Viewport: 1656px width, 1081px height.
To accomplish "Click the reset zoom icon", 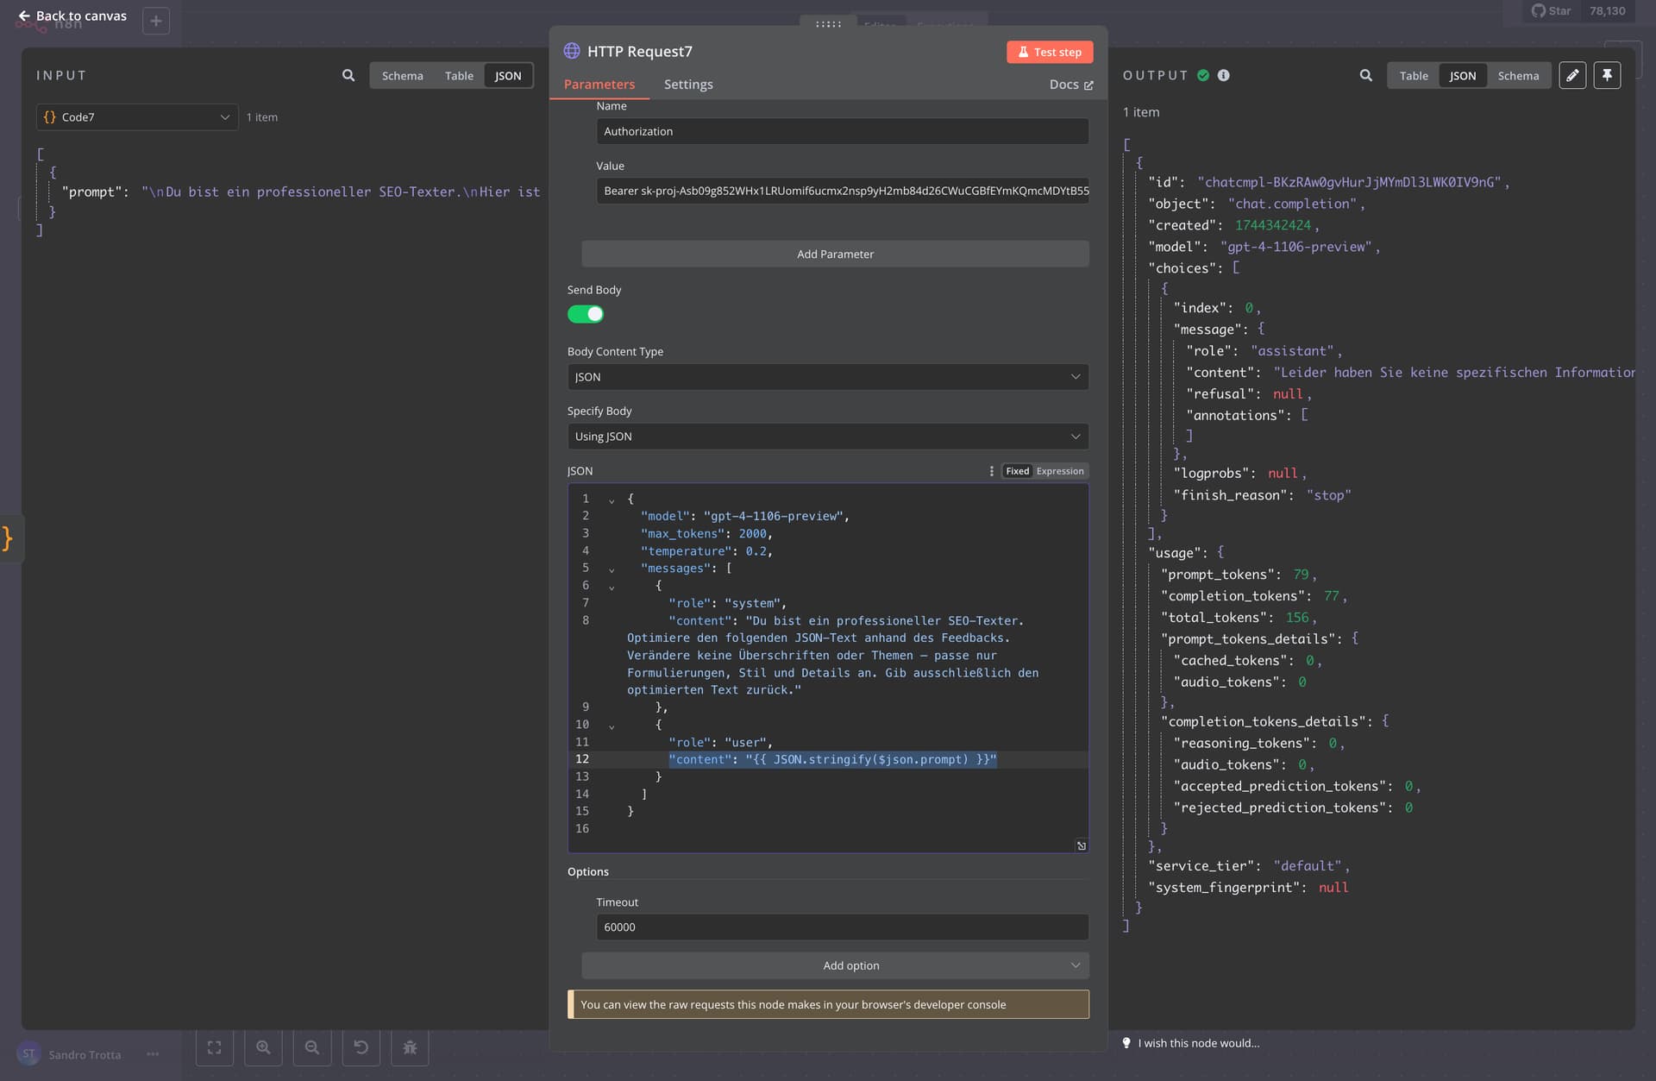I will coord(361,1047).
